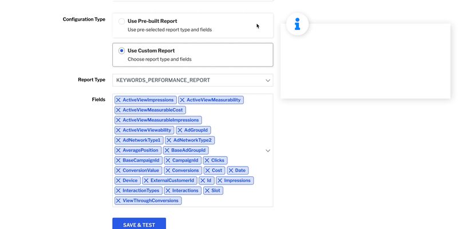
Task: Remove the ActiveViewImpressions field tag
Action: coord(119,100)
